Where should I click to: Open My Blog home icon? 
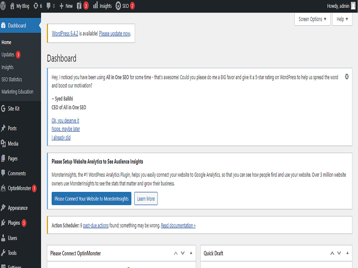tap(12, 6)
